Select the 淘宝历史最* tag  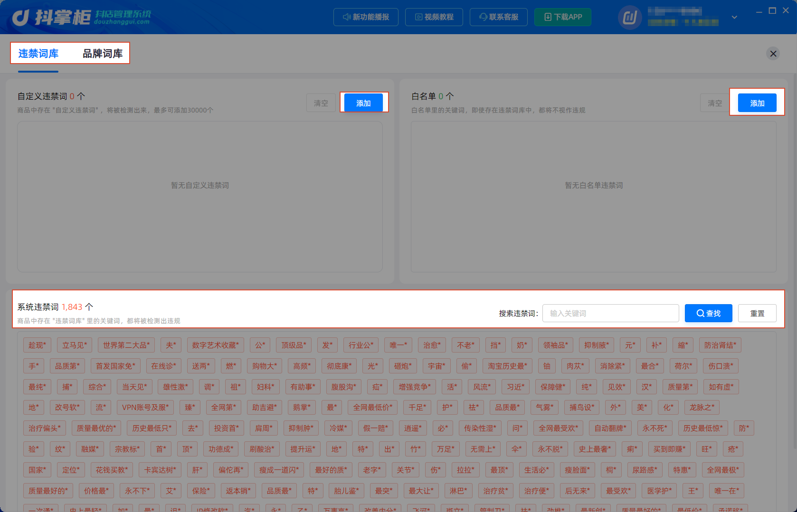(507, 366)
